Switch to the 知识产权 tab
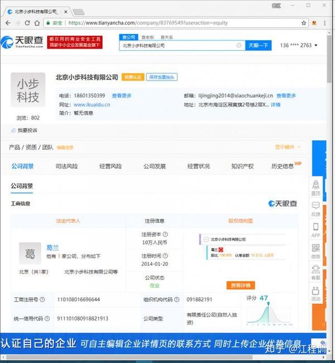 [242, 166]
